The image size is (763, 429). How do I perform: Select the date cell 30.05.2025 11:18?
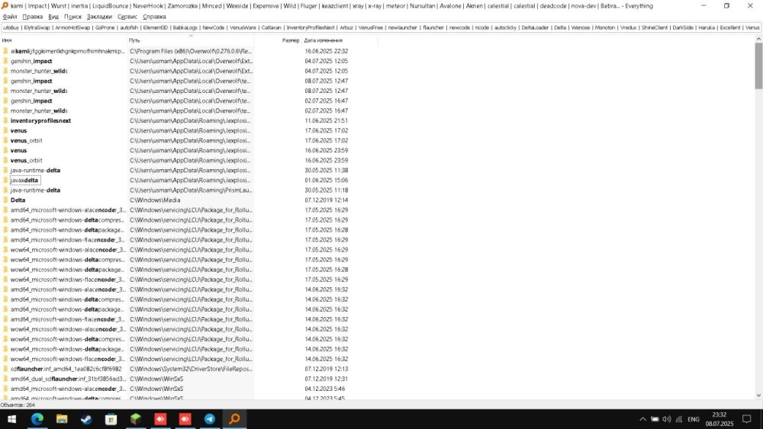click(326, 190)
